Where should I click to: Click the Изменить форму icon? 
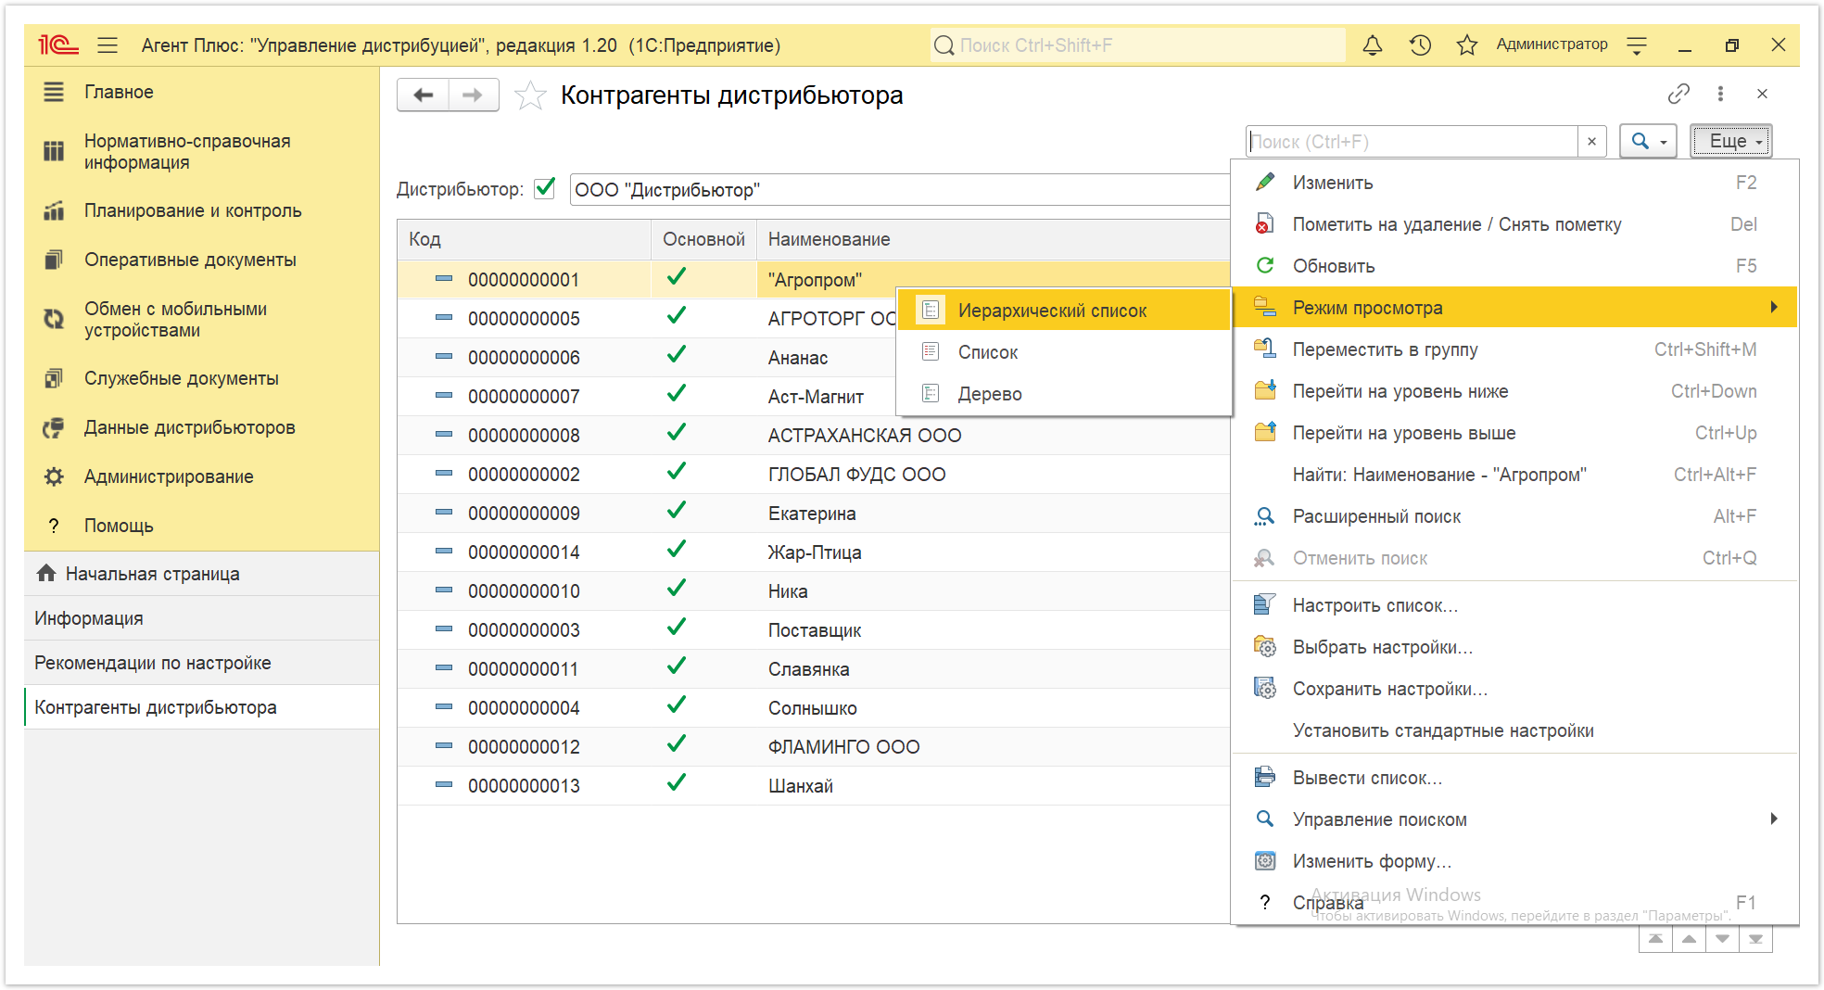point(1264,860)
